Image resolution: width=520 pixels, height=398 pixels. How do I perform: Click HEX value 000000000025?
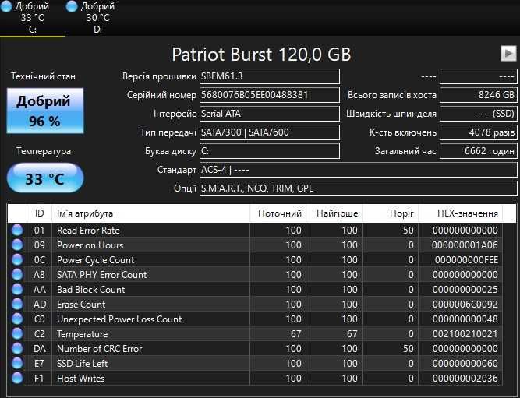[x=465, y=289]
